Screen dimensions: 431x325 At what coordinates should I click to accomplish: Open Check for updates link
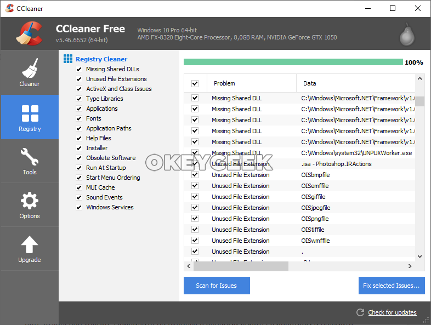pyautogui.click(x=392, y=312)
